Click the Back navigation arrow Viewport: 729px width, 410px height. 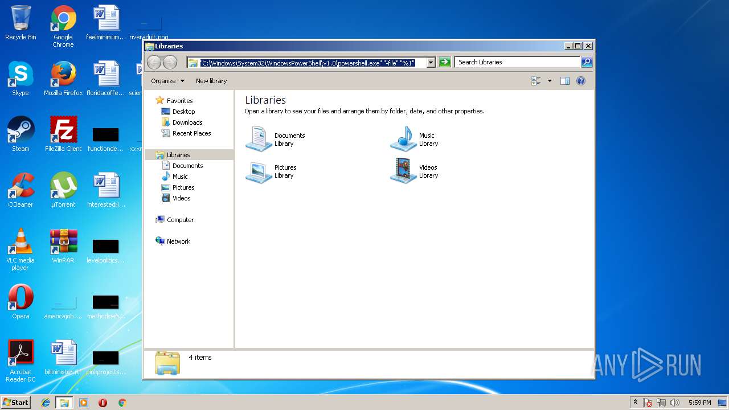pos(154,63)
